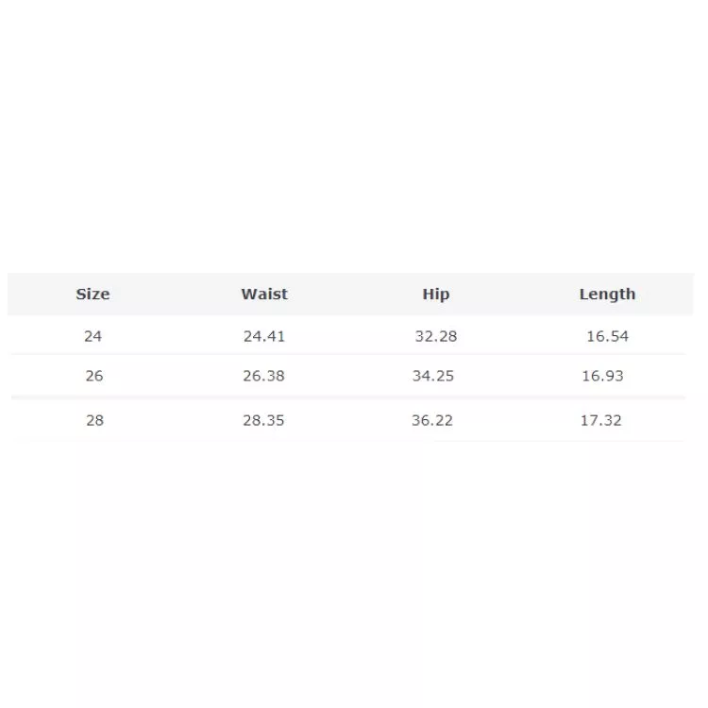708x708 pixels.
Task: Click the 32.28 hip value
Action: 435,336
